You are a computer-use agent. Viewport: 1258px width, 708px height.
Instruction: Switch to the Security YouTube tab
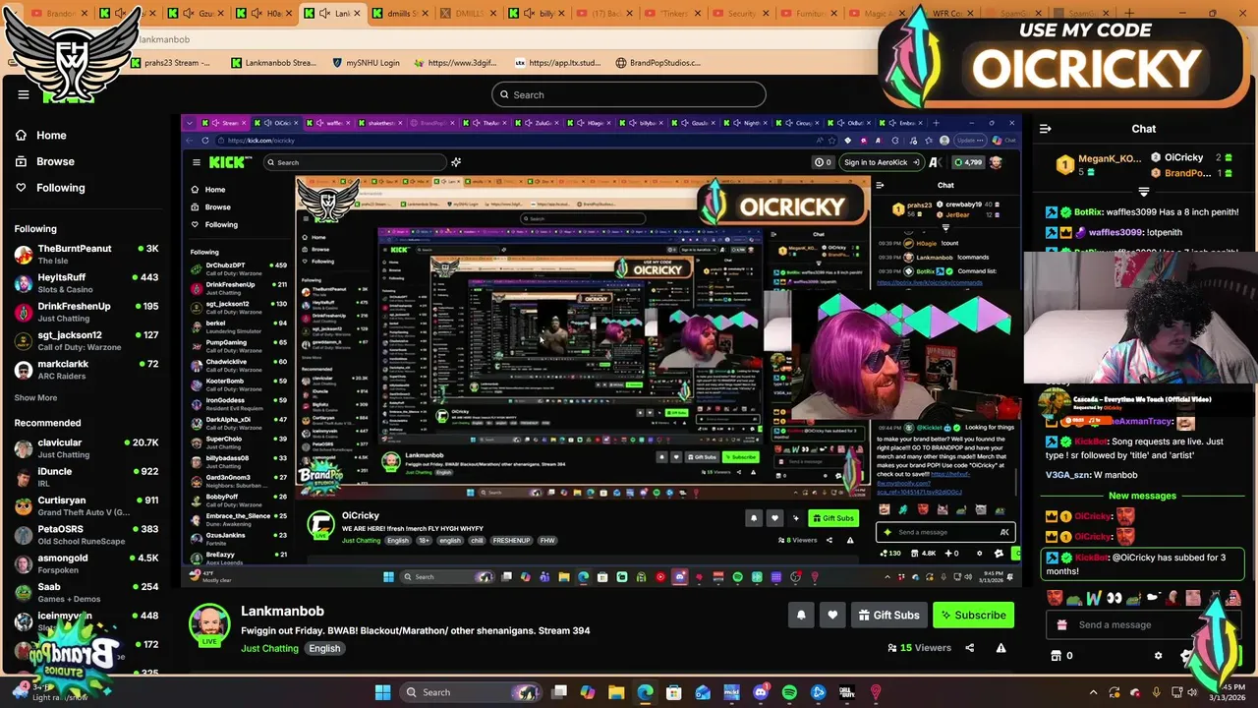[740, 14]
